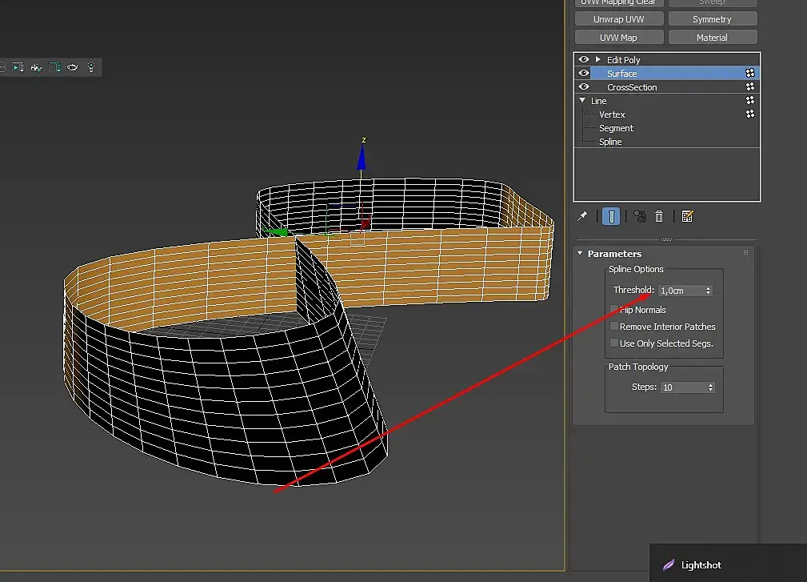Screen dimensions: 807x582
Task: Click Make Unique modifier icon
Action: (639, 216)
